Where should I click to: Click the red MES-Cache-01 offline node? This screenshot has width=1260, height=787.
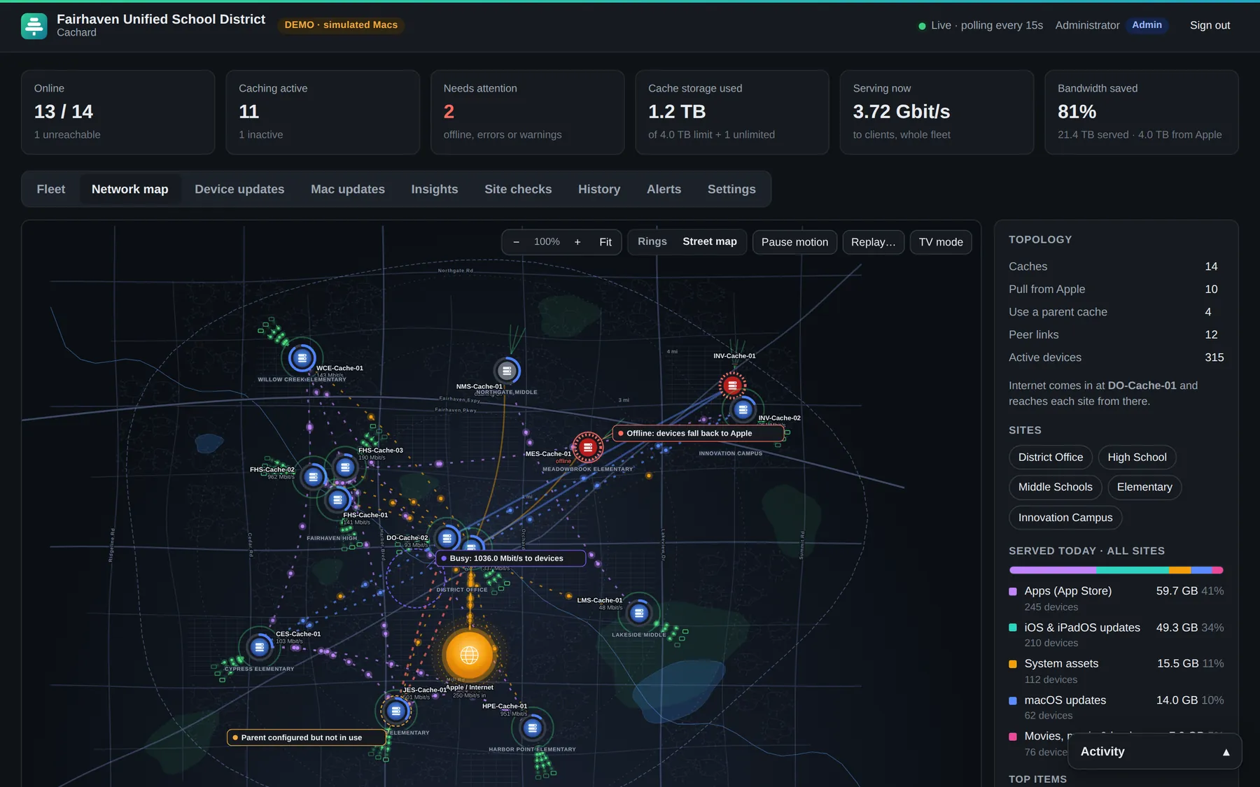point(588,446)
